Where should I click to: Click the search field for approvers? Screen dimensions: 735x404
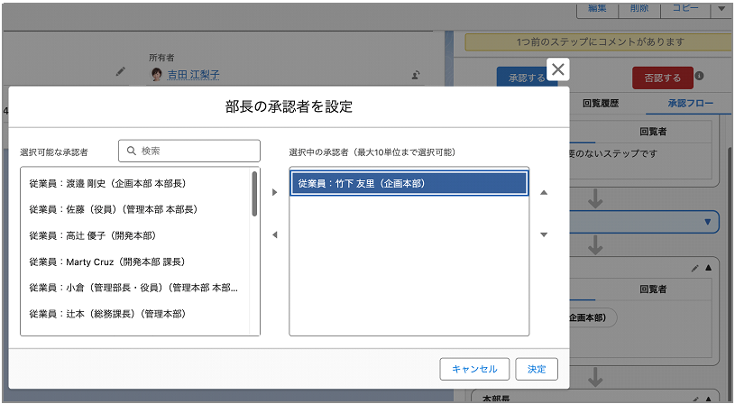click(x=189, y=151)
